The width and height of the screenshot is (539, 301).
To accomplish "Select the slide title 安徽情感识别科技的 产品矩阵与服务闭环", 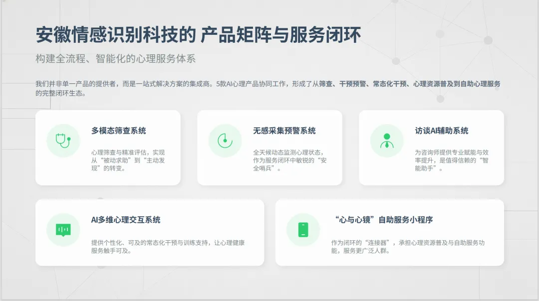I will [x=198, y=35].
